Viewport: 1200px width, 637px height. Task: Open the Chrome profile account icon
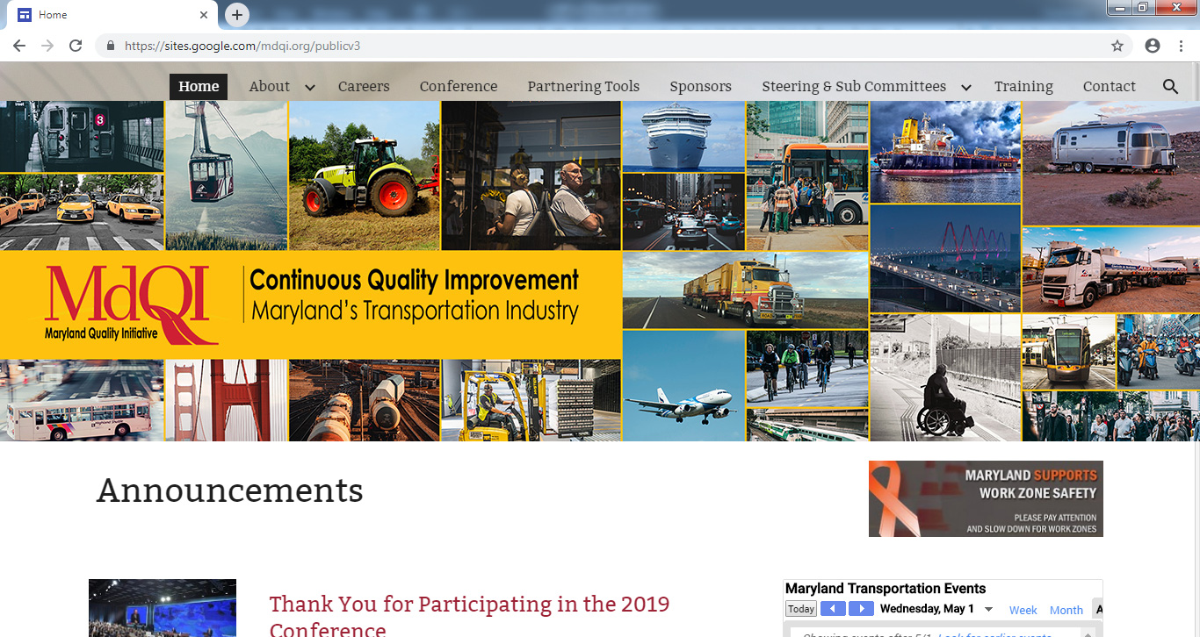click(1153, 46)
